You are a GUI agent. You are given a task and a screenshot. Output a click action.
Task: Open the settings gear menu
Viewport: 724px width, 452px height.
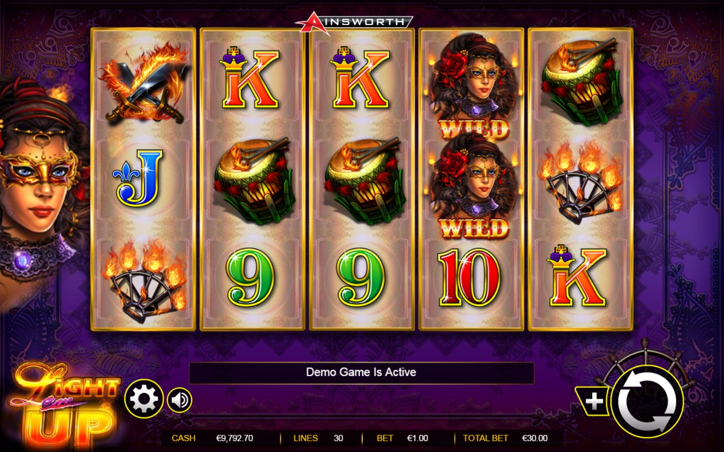pyautogui.click(x=143, y=399)
